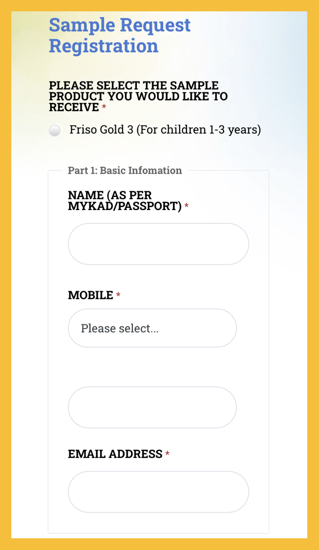Click the 'Friso Gold 3 (For children 1-3 years)' label
Screen dimensions: 319x550
point(165,130)
